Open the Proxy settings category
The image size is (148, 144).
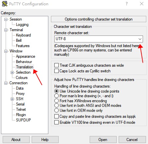pyautogui.click(x=20, y=94)
